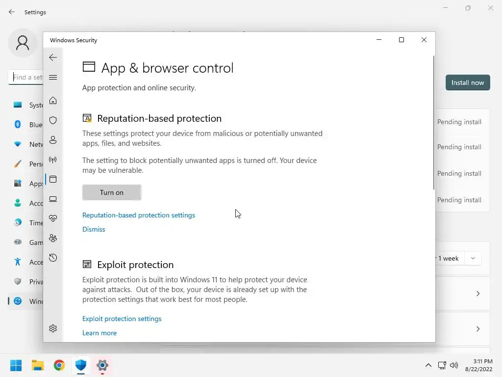Turn on potentially unwanted app blocking
The image size is (502, 377).
112,192
